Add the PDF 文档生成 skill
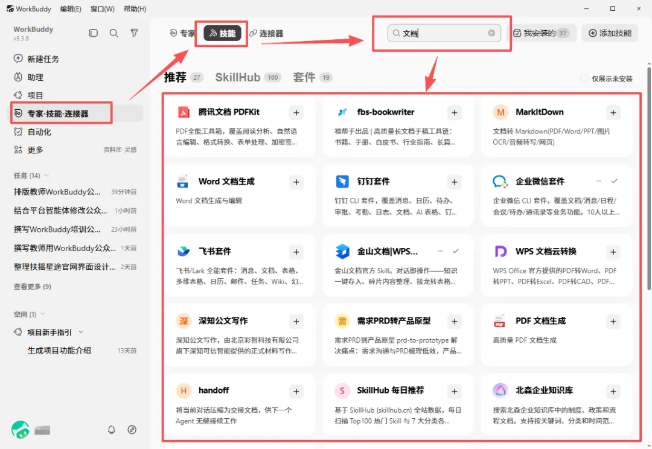Image resolution: width=652 pixels, height=449 pixels. click(613, 321)
